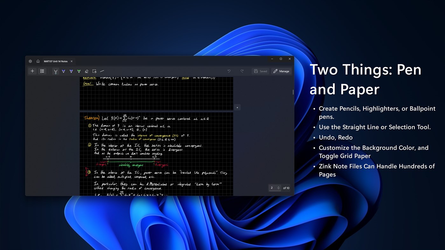Activate the selection tool
445x250 pixels.
click(x=94, y=71)
